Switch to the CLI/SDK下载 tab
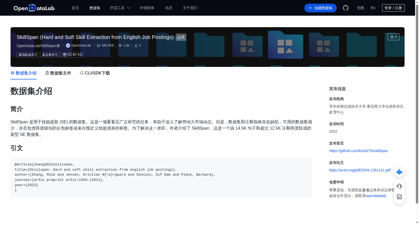 95,73
